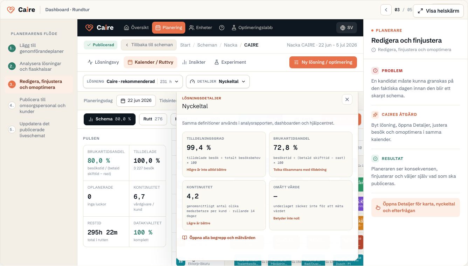Click Betyder inte noll note
Image resolution: width=468 pixels, height=266 pixels.
click(287, 218)
